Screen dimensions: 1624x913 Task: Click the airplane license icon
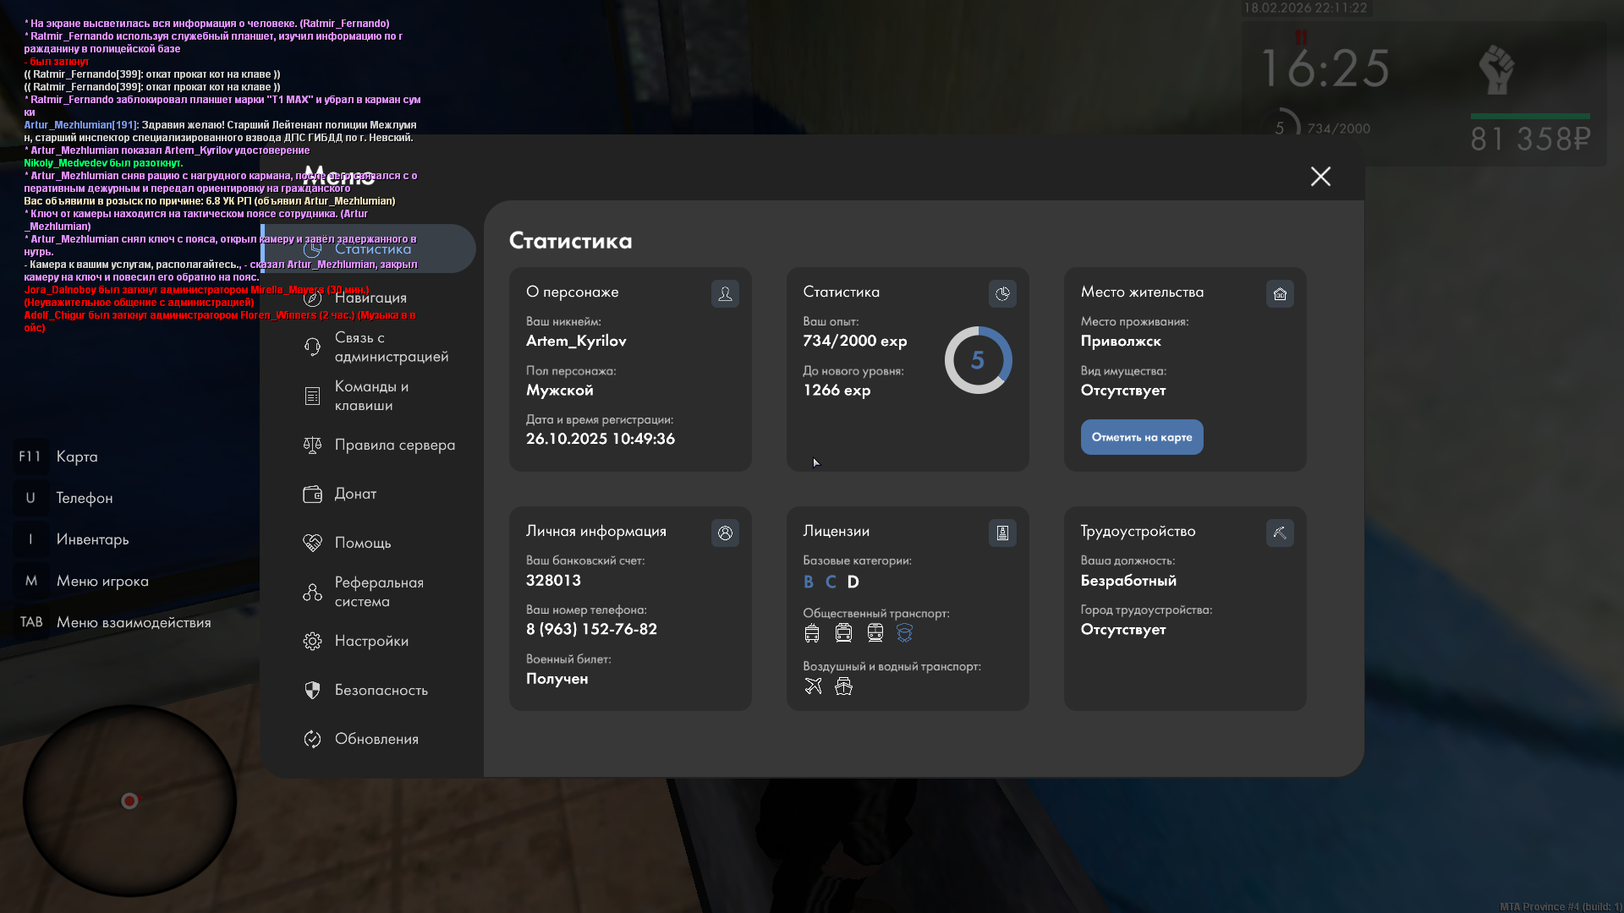tap(813, 686)
